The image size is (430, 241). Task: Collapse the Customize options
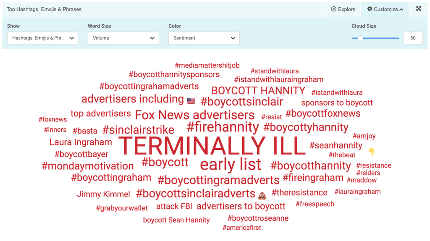[x=385, y=9]
